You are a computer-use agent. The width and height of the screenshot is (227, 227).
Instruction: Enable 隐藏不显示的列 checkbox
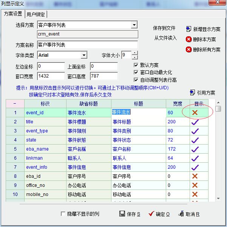tap(63, 214)
